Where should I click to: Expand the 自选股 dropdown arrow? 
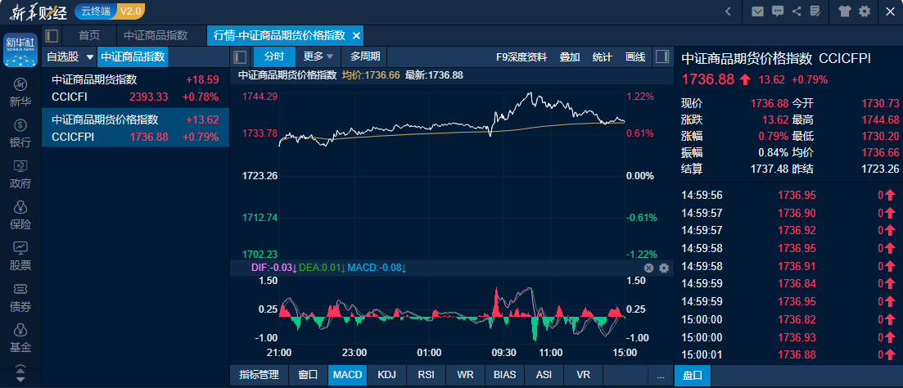pos(90,57)
